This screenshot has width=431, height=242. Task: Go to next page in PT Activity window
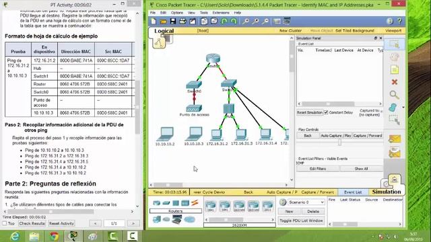pyautogui.click(x=133, y=224)
